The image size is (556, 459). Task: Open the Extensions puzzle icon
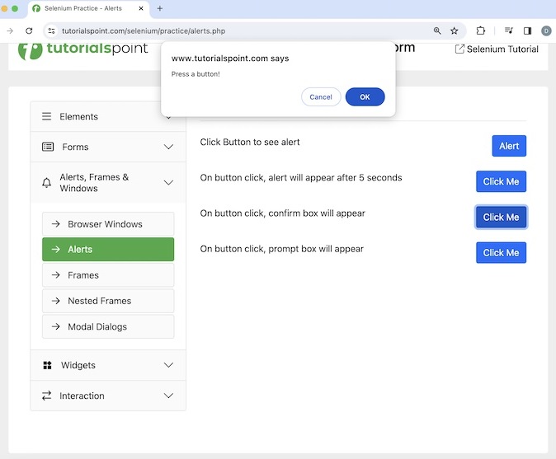tap(480, 30)
